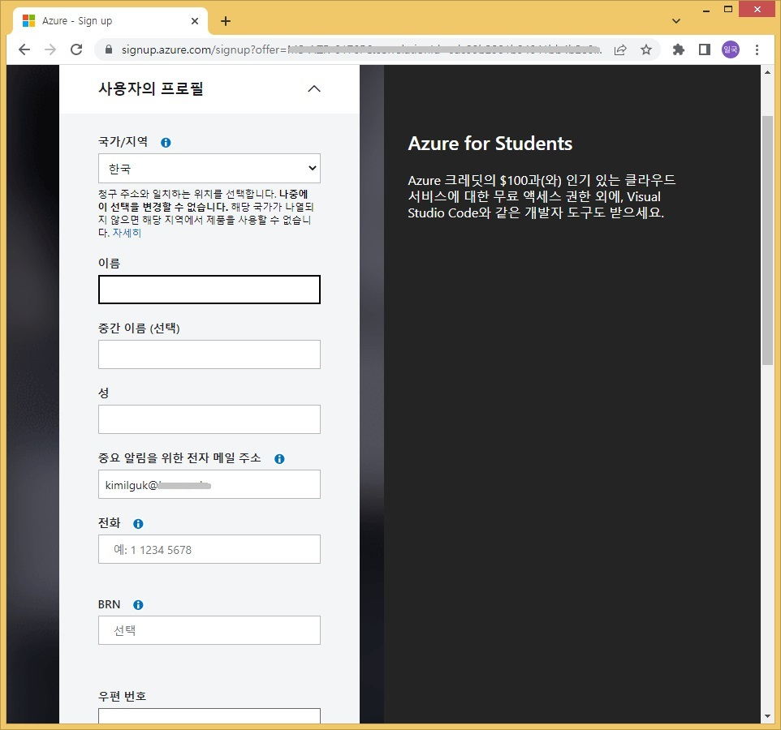Close the Azure - Sign up tab
Image resolution: width=781 pixels, height=730 pixels.
195,21
